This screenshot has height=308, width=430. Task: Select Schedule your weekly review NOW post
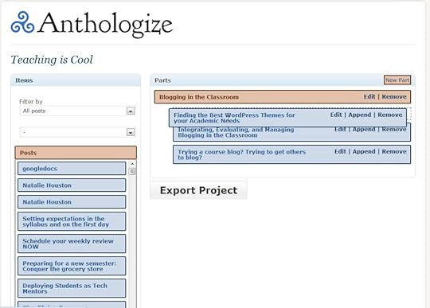click(72, 244)
